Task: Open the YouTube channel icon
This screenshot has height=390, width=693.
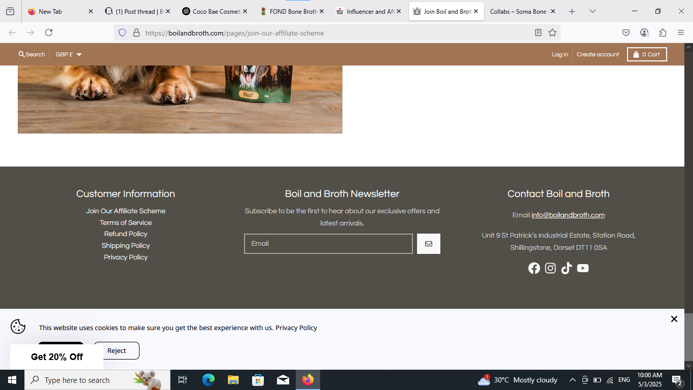Action: point(583,268)
